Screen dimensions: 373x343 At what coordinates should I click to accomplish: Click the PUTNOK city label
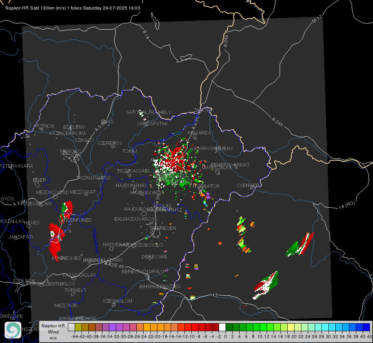pyautogui.click(x=45, y=126)
